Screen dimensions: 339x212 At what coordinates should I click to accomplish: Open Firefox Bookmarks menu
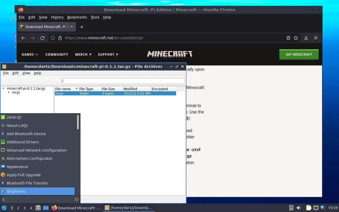77,17
